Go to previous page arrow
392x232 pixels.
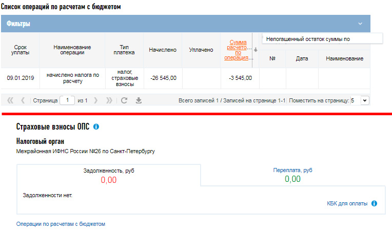tap(23, 100)
